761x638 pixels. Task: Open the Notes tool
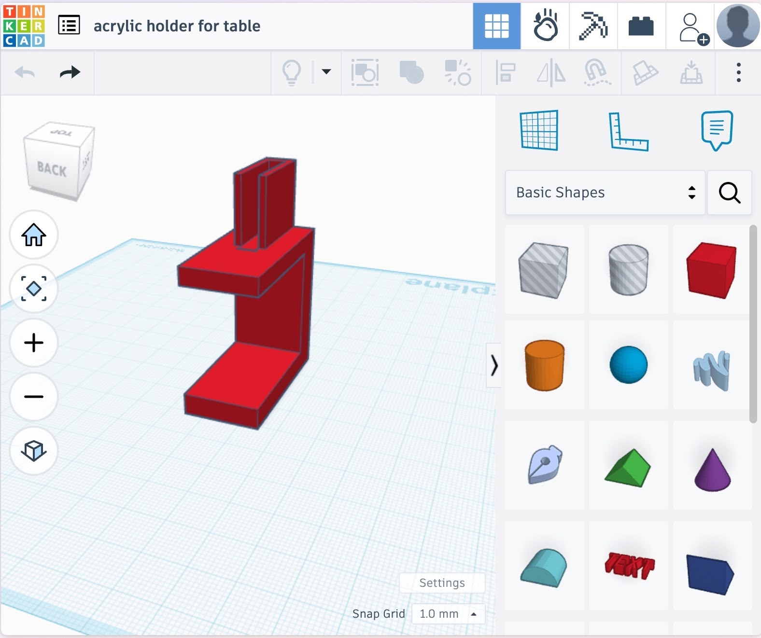coord(717,130)
